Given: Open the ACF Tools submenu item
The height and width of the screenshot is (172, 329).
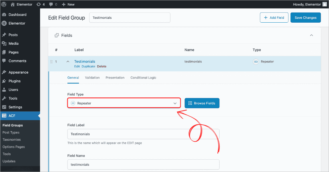Looking at the screenshot, I should [x=7, y=154].
